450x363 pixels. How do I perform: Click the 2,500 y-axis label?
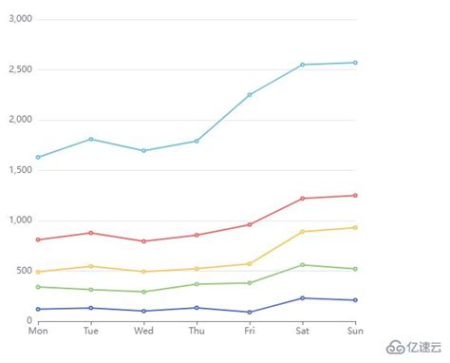click(21, 69)
